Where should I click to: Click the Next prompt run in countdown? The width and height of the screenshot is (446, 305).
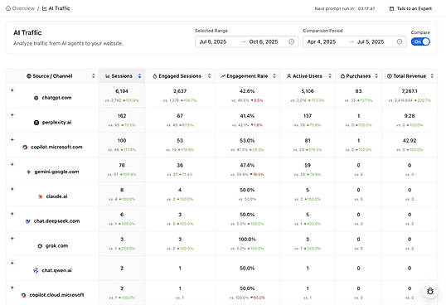[345, 8]
